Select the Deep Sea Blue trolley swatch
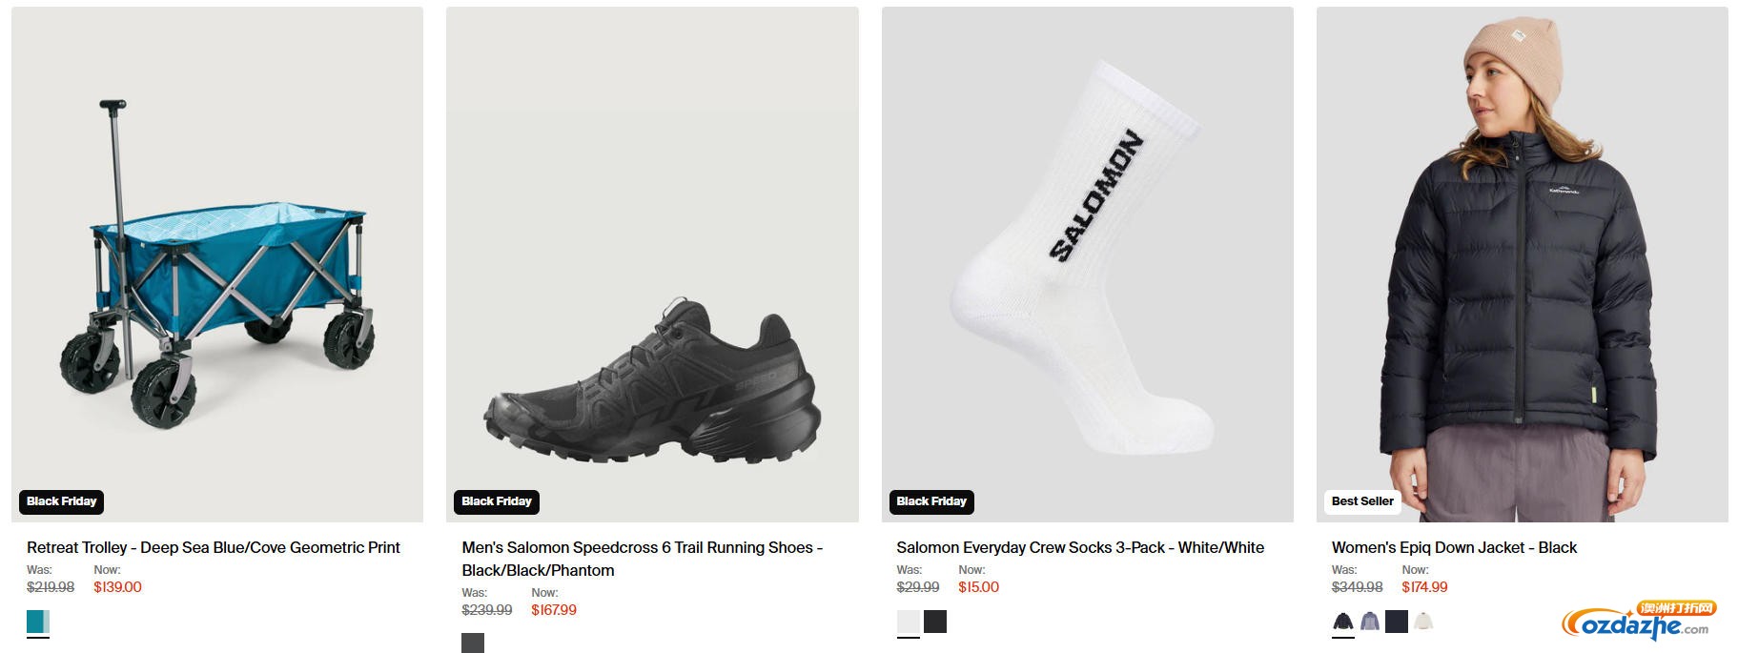Viewport: 1738px width, 653px height. (38, 622)
